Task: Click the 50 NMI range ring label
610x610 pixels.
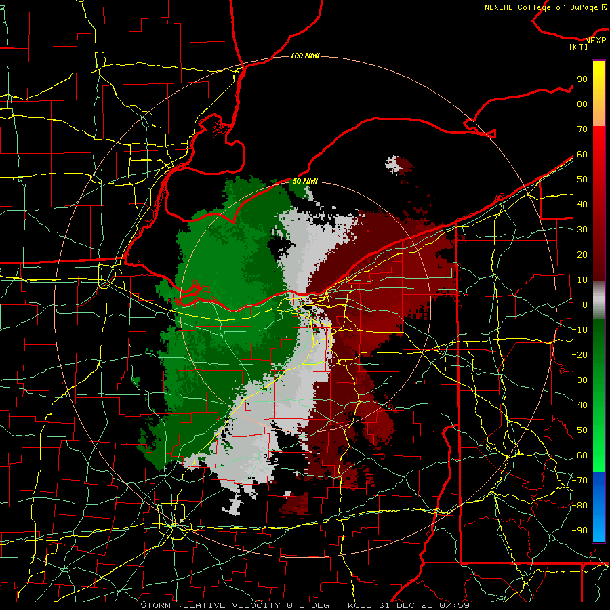Action: 305,181
